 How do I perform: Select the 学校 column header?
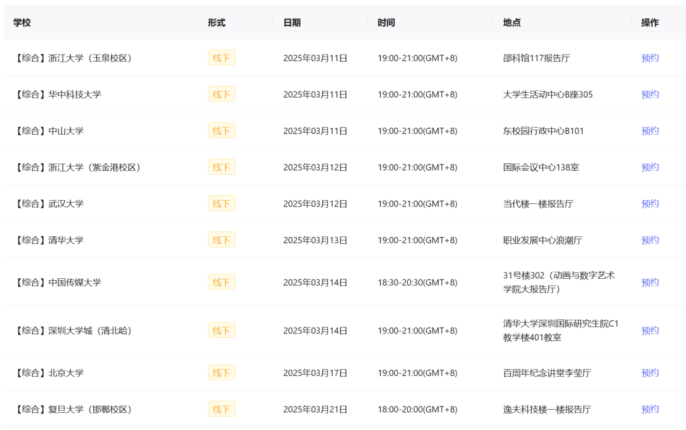click(x=22, y=22)
